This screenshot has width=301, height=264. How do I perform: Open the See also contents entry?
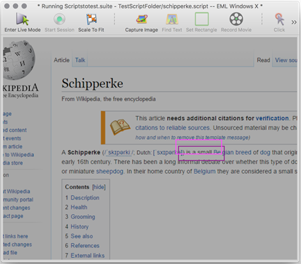click(x=82, y=236)
